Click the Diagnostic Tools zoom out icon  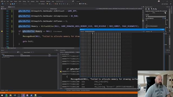[x=154, y=9]
